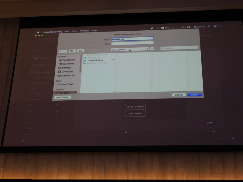This screenshot has width=243, height=182.
Task: Click the ConansProfile-CT.zip file
Action: coord(97,55)
